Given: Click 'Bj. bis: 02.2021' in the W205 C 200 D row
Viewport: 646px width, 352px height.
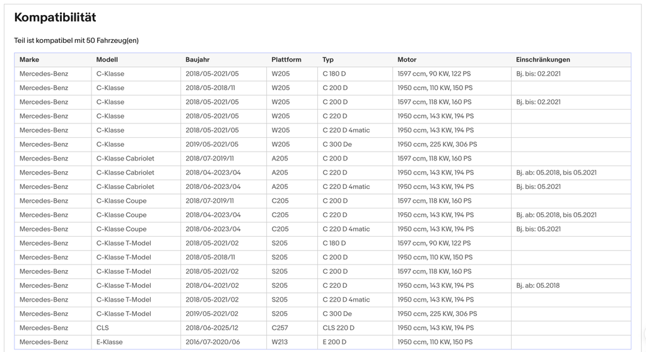Looking at the screenshot, I should [x=538, y=102].
